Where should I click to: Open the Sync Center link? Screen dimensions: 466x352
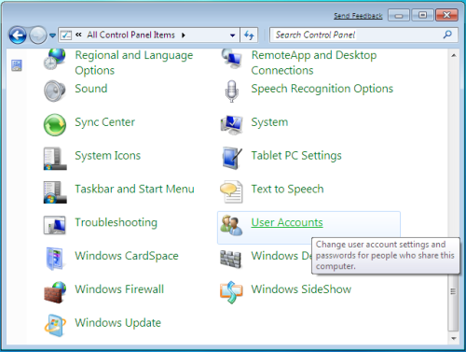[105, 122]
